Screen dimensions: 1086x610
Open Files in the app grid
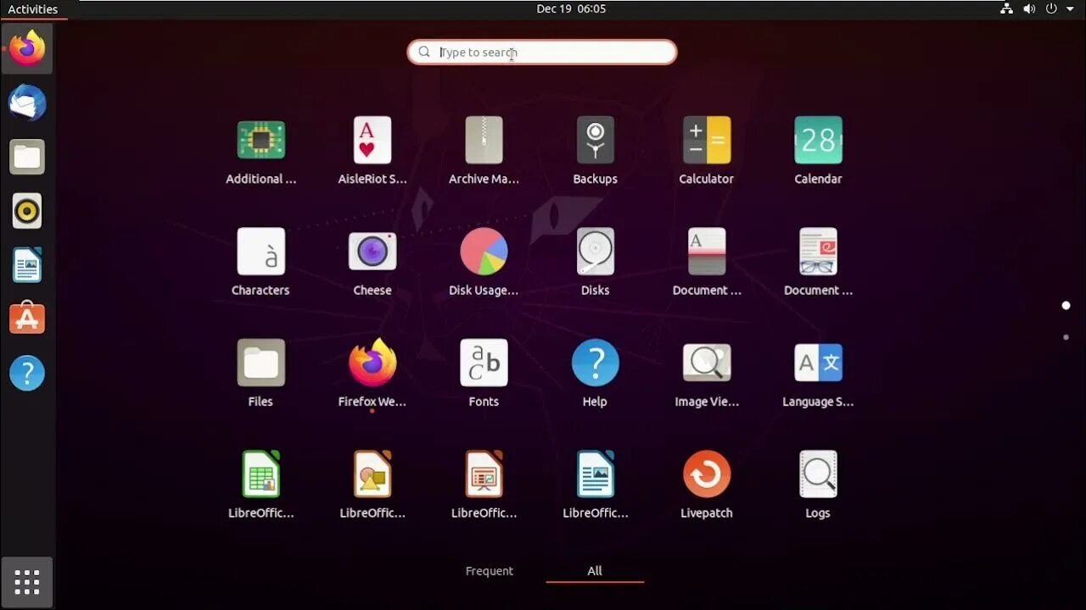[260, 363]
